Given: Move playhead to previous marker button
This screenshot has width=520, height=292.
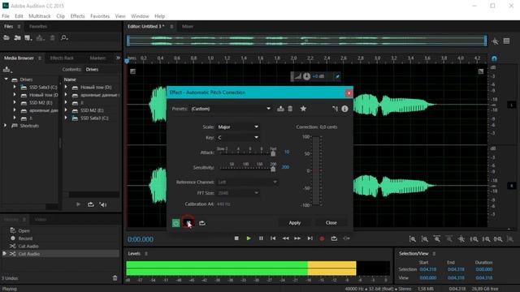Looking at the screenshot, I should pos(273,238).
